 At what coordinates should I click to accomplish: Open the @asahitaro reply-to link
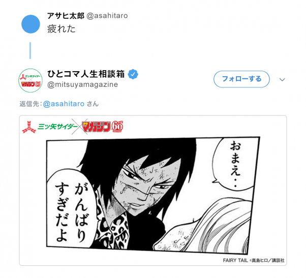(x=64, y=104)
